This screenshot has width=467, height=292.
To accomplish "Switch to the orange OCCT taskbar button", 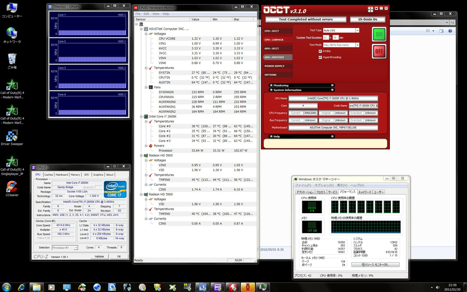I will (248, 287).
